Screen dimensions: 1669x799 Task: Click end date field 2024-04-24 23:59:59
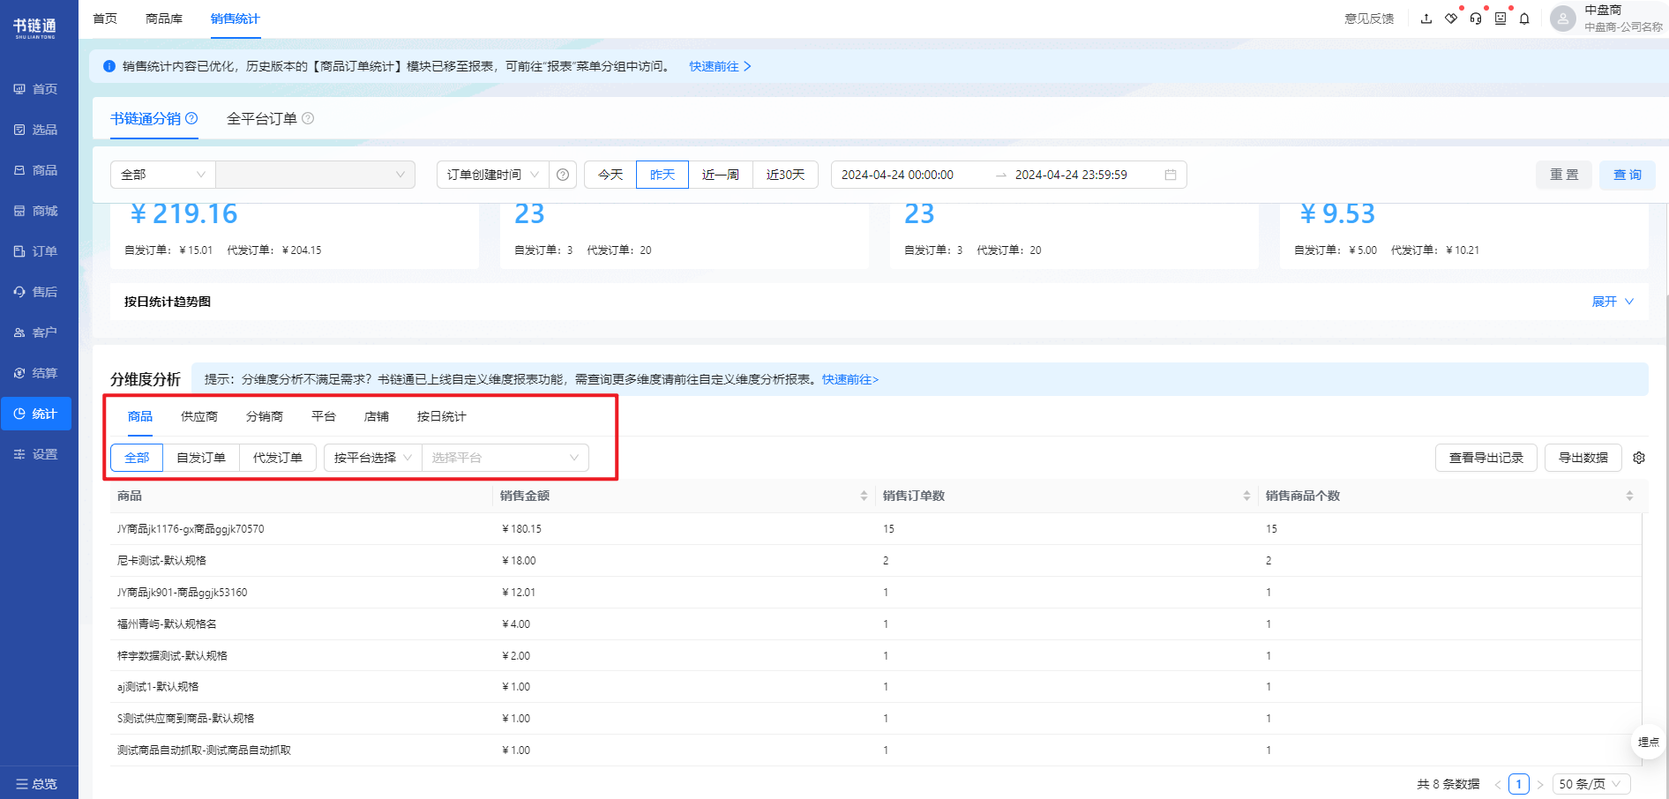point(1071,175)
